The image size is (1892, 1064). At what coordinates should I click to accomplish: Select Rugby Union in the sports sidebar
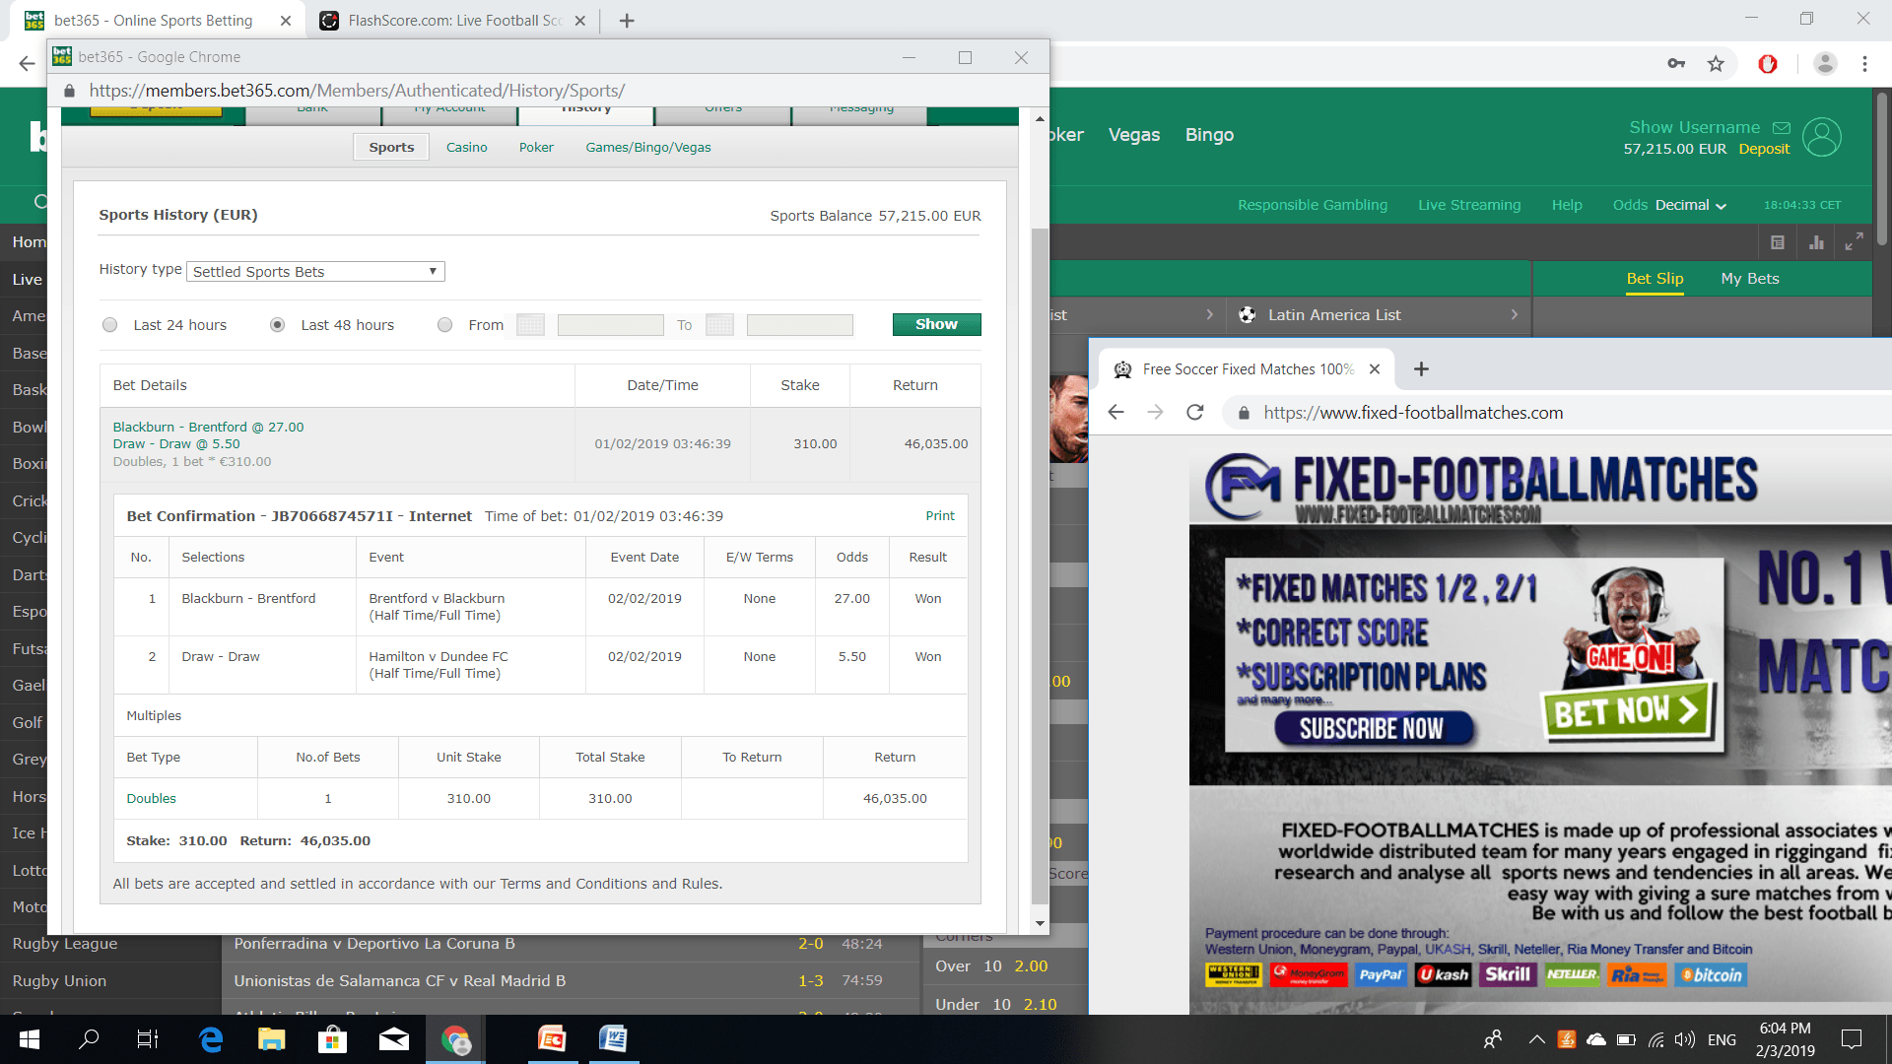(x=59, y=981)
